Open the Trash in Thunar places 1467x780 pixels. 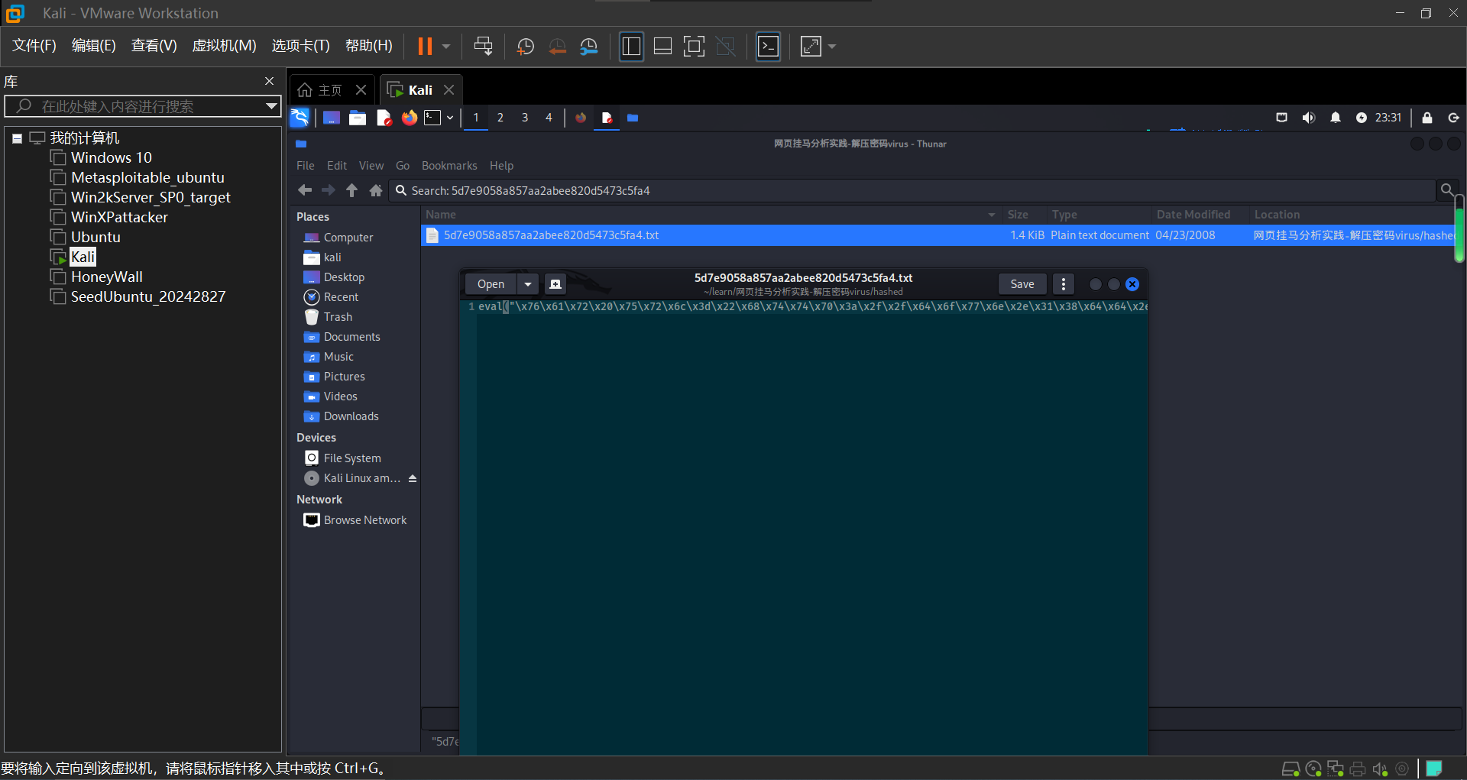[x=338, y=317]
